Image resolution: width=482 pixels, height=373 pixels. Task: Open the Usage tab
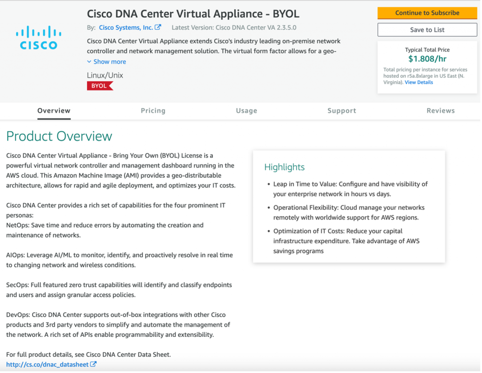pos(247,111)
